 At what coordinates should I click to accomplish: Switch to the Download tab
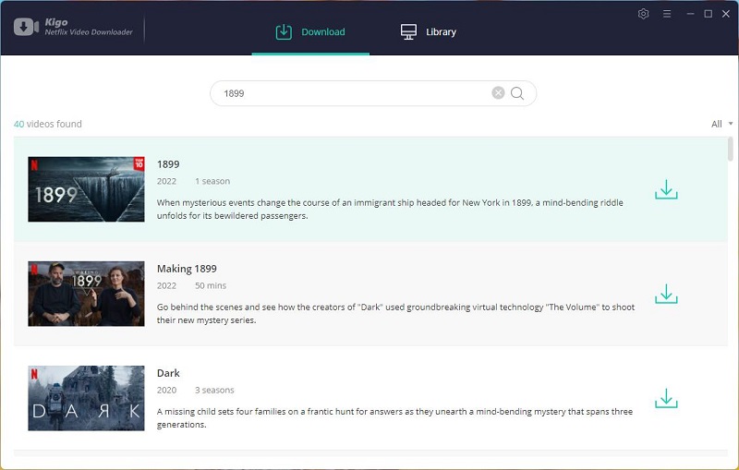pos(310,31)
